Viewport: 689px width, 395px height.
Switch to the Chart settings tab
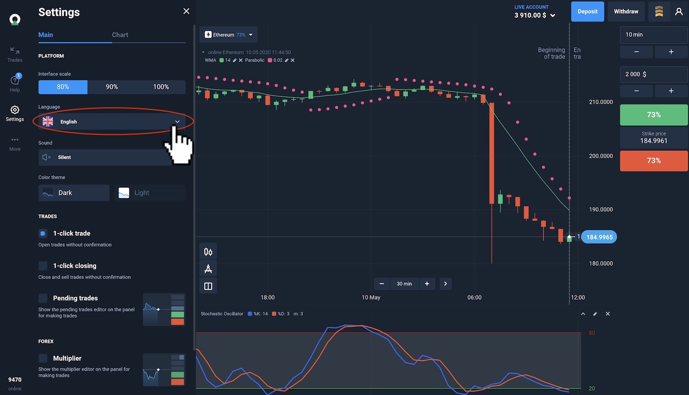coord(120,35)
